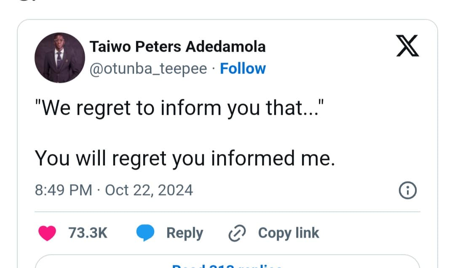
Task: Click the blue reply speech bubble icon
Action: pyautogui.click(x=146, y=233)
